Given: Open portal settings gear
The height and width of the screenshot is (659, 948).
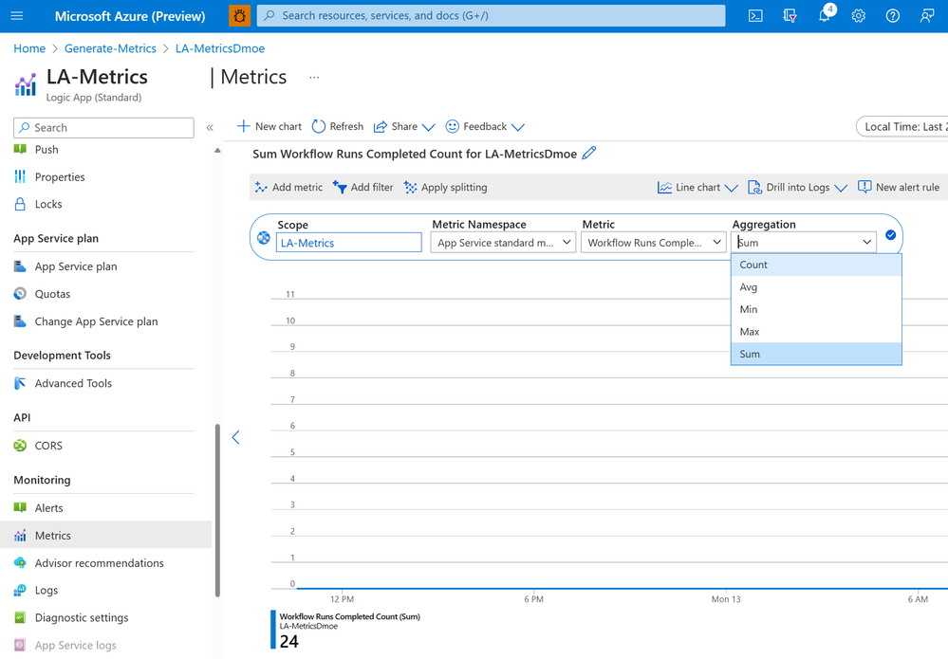Looking at the screenshot, I should pyautogui.click(x=859, y=16).
